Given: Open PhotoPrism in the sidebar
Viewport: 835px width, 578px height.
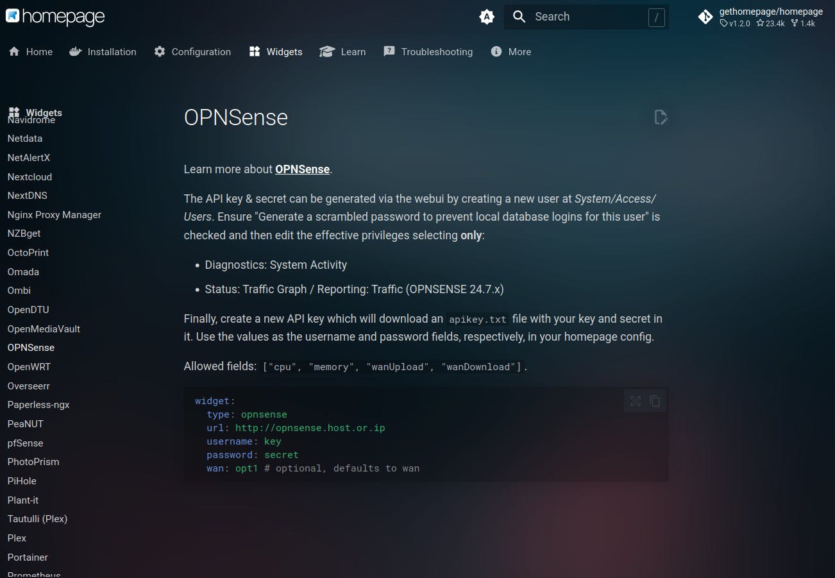Looking at the screenshot, I should [33, 462].
